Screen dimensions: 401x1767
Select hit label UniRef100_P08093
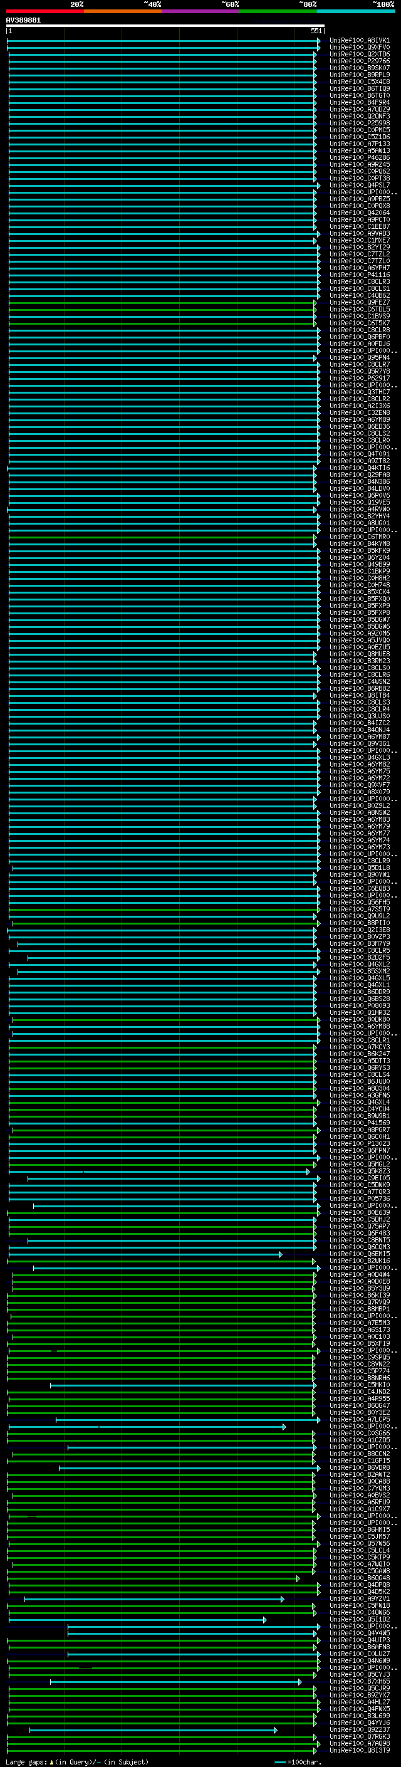click(x=359, y=1005)
